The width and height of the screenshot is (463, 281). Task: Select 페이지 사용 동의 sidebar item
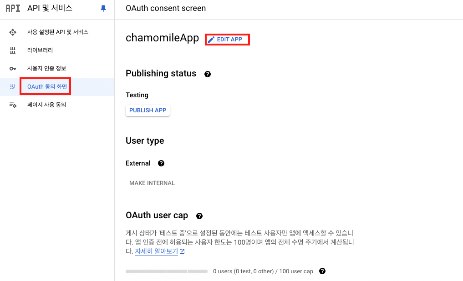tap(46, 105)
